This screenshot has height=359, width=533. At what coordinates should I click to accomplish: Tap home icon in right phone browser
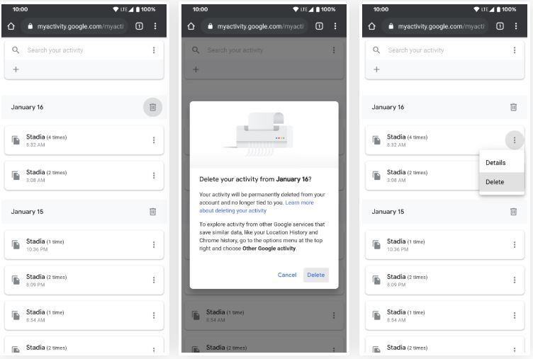pos(372,26)
